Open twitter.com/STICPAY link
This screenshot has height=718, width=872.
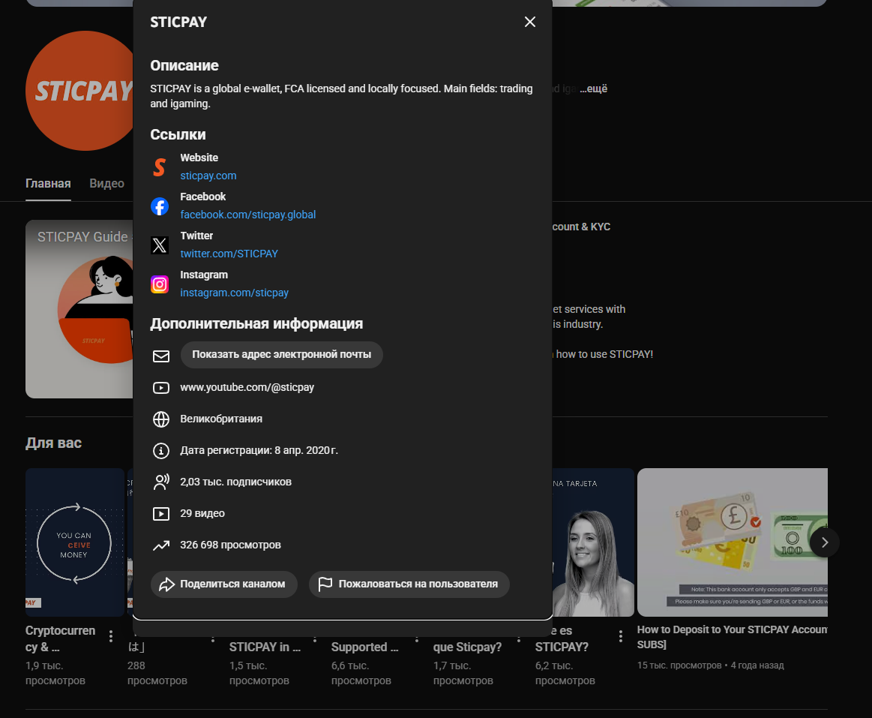pos(229,254)
